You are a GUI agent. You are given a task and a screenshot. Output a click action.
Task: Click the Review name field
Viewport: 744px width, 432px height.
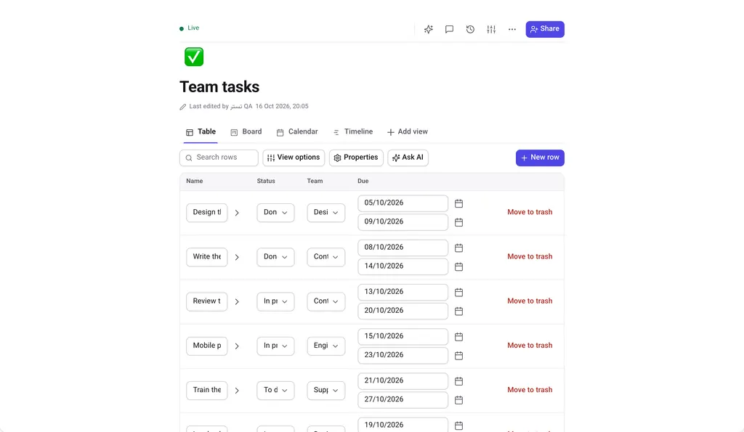207,301
